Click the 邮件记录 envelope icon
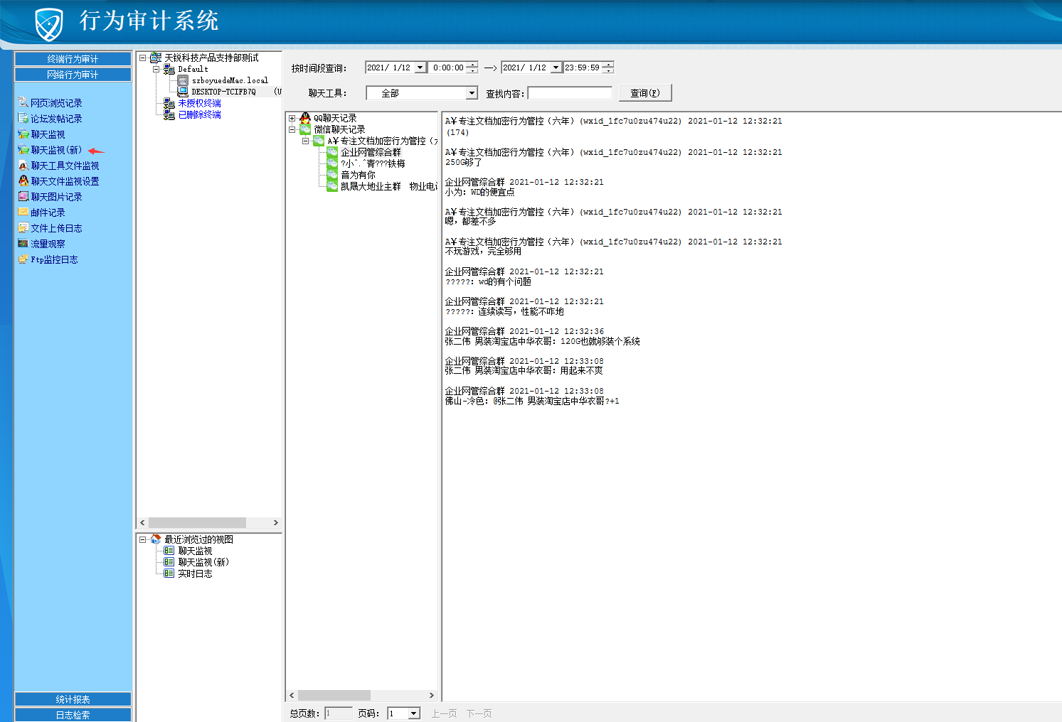The height and width of the screenshot is (722, 1062). point(23,212)
